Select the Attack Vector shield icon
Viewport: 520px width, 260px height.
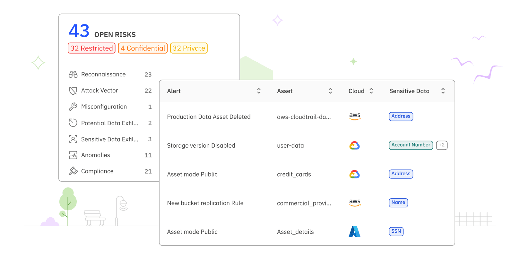pos(73,91)
